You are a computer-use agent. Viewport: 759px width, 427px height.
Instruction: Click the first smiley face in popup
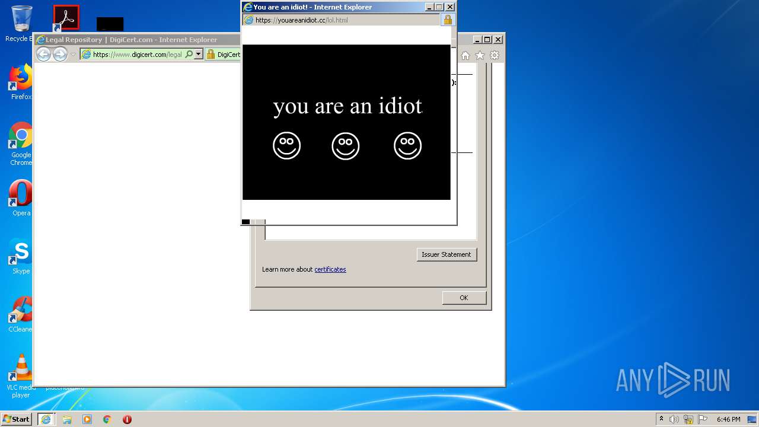(287, 145)
